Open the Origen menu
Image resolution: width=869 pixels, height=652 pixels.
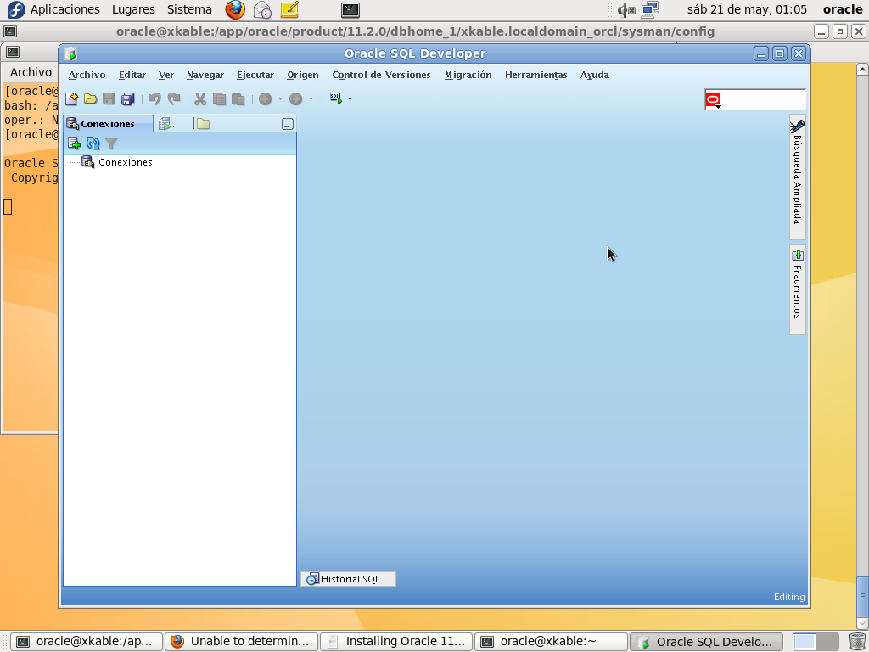coord(303,75)
